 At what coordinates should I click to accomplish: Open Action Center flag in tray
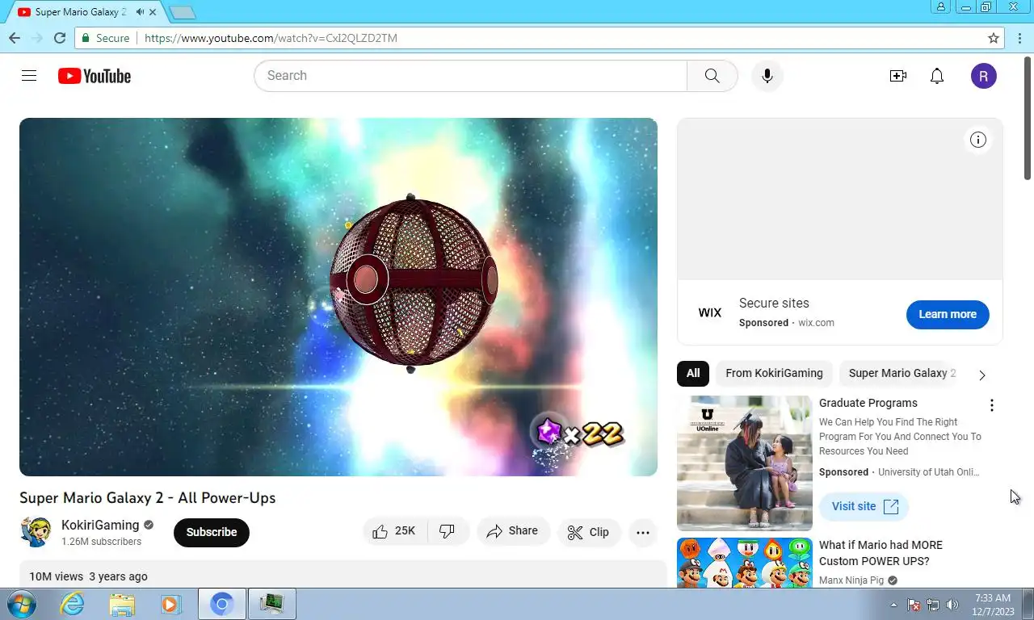(914, 605)
